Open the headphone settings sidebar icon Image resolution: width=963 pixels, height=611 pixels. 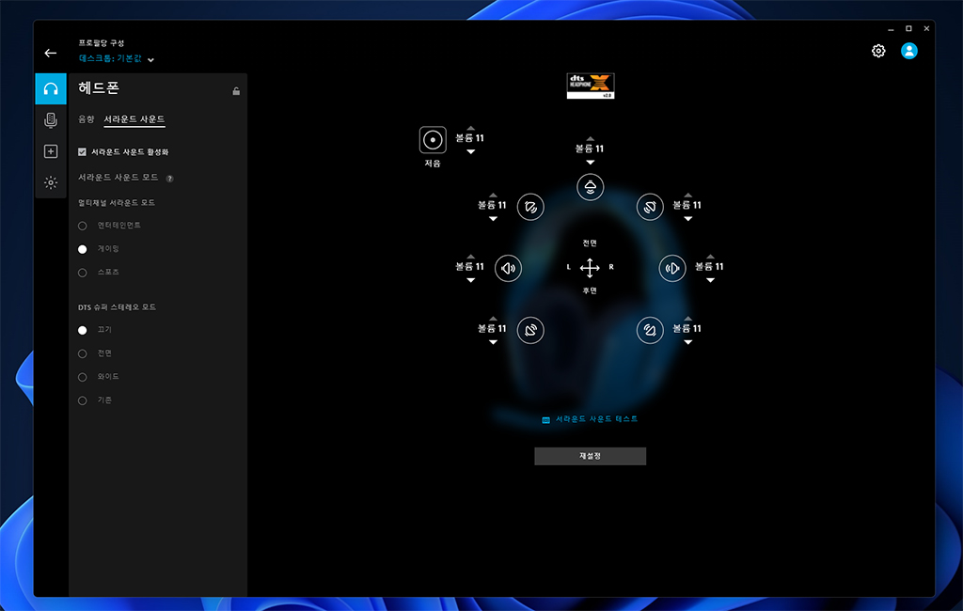click(x=51, y=89)
